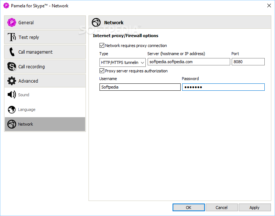Select the Language sub-item

(45, 109)
